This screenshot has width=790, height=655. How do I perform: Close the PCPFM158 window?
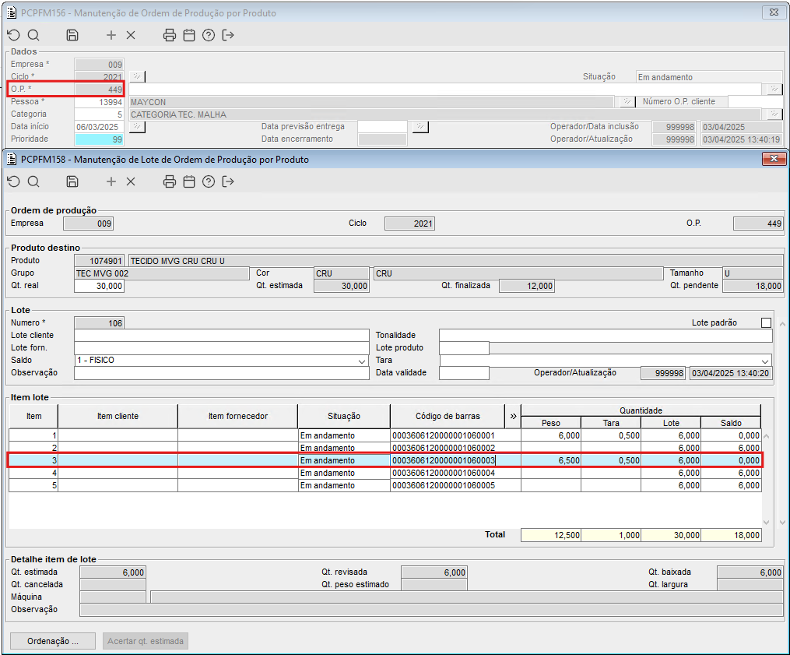[x=774, y=159]
